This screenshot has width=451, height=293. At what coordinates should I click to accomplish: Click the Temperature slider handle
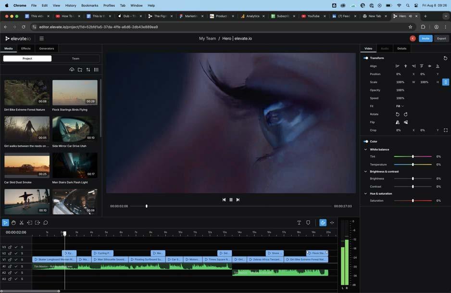tap(413, 165)
